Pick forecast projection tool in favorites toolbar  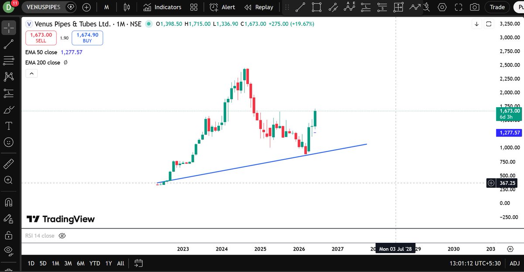point(414,7)
